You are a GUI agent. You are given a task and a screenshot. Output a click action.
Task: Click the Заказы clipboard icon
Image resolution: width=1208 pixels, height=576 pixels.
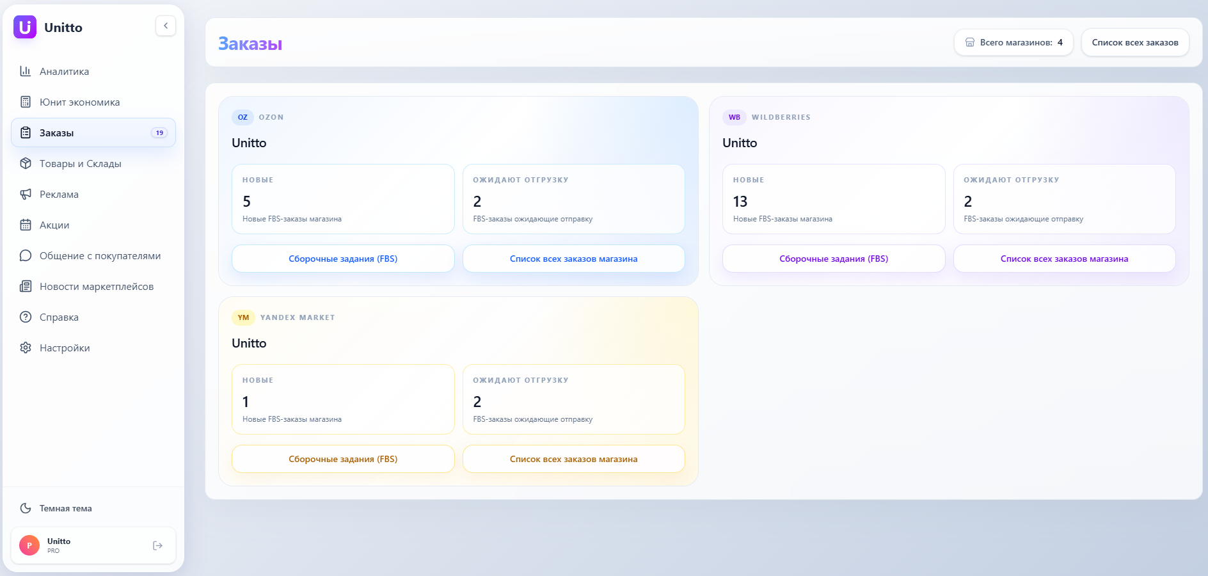point(26,132)
